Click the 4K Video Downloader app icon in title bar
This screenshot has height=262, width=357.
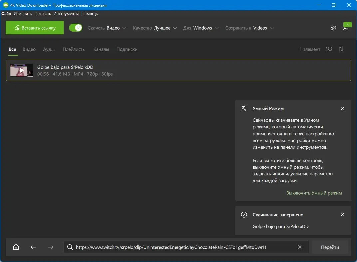tap(5, 5)
